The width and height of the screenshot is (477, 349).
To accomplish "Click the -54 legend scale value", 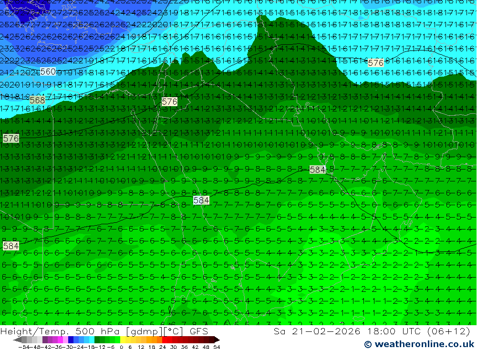I will (24, 347).
